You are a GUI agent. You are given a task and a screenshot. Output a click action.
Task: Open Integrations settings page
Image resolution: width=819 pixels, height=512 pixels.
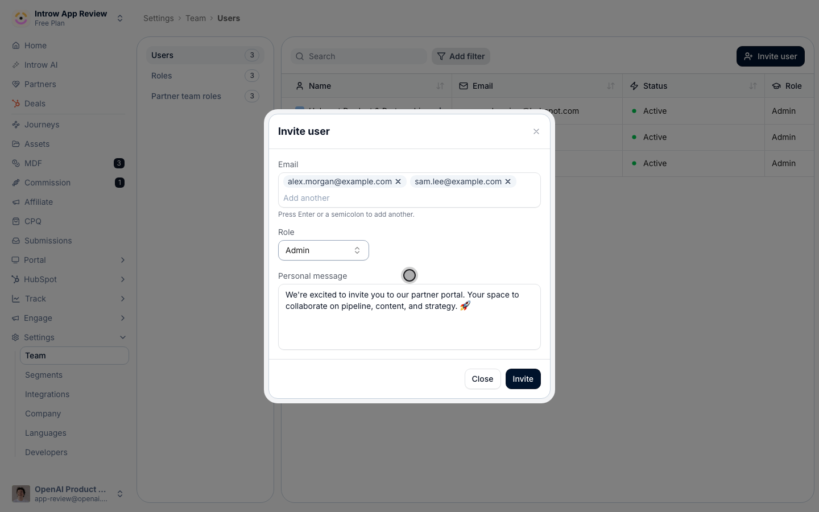tap(47, 394)
